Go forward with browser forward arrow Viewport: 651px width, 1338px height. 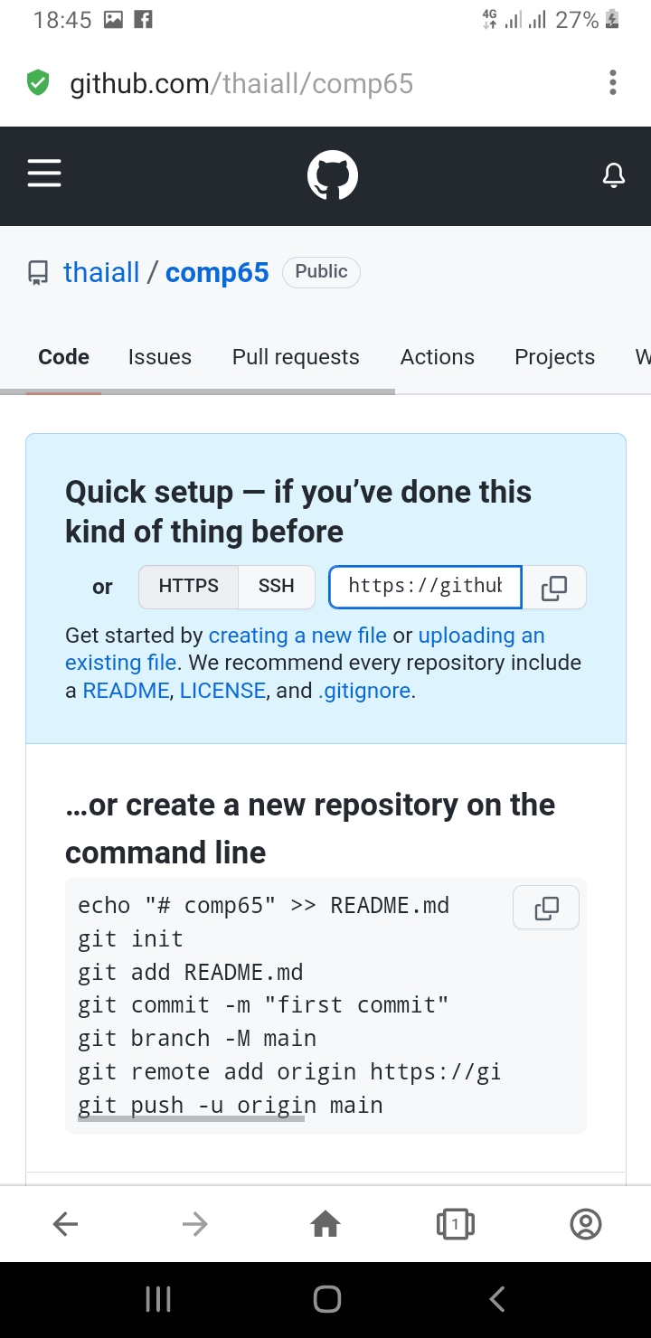(194, 1224)
